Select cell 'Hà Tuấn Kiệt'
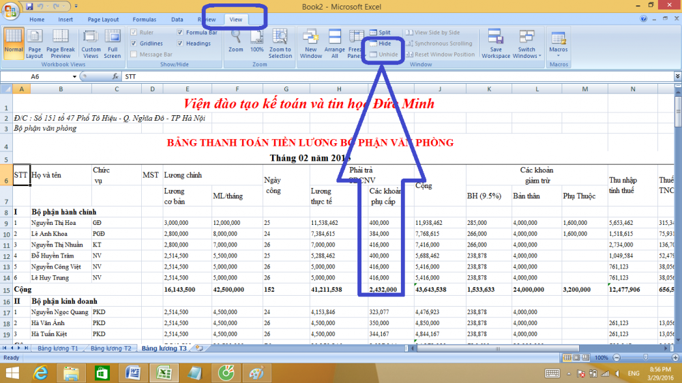Viewport: 682px width, 383px height. 61,334
